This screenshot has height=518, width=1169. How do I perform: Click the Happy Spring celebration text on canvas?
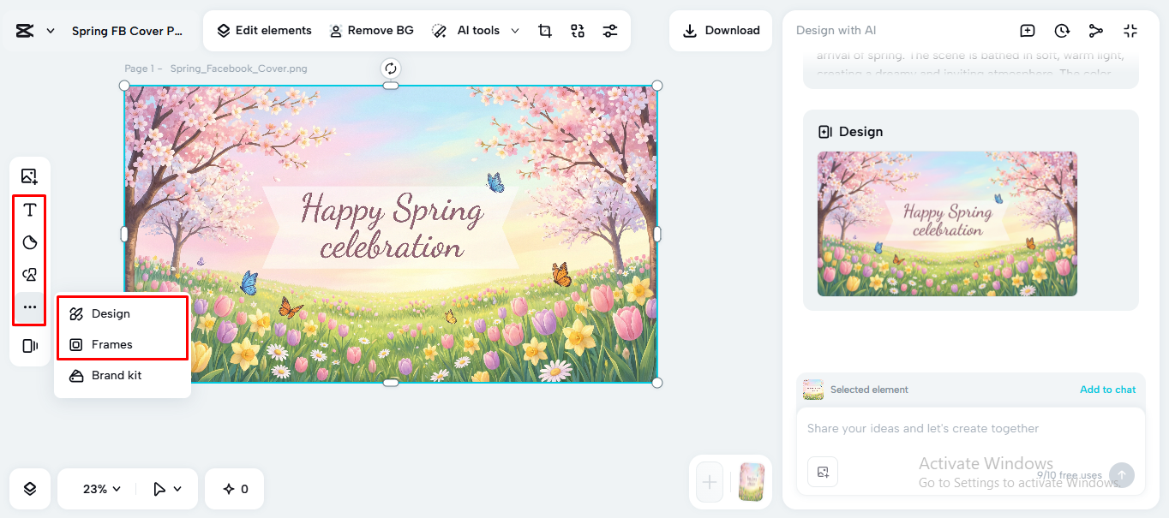(393, 227)
